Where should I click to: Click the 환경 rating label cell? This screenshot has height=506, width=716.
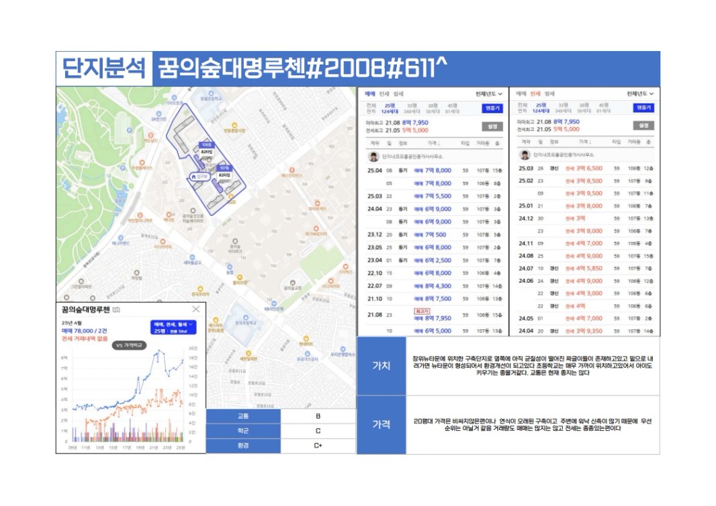click(243, 446)
